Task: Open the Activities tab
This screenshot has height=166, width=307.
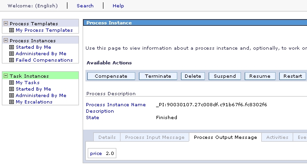Action: pyautogui.click(x=277, y=137)
